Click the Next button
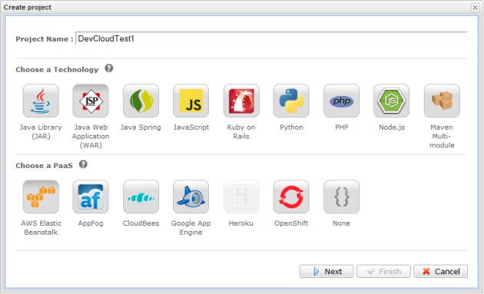Image resolution: width=484 pixels, height=294 pixels. point(327,271)
